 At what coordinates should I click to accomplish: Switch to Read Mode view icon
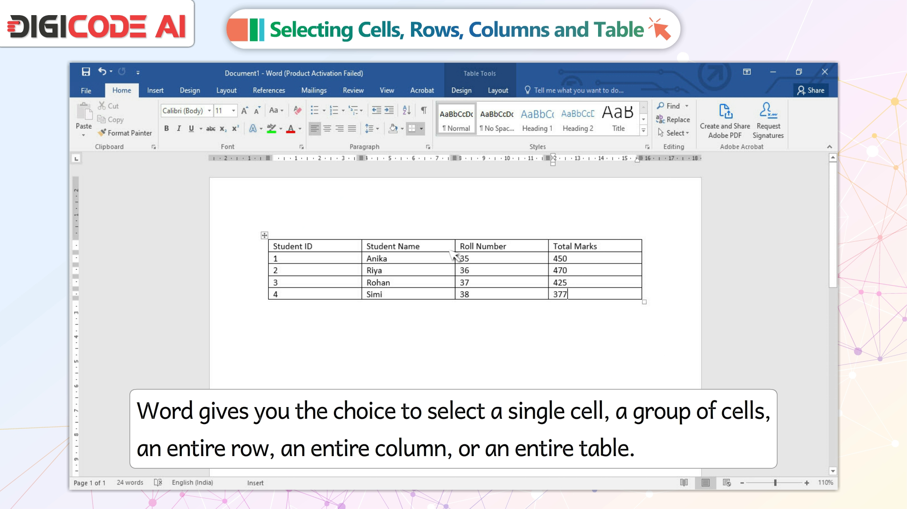[x=684, y=483]
